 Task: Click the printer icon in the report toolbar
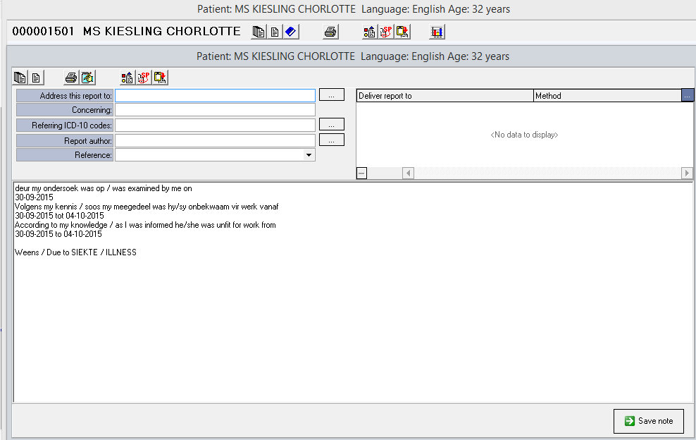pos(71,78)
